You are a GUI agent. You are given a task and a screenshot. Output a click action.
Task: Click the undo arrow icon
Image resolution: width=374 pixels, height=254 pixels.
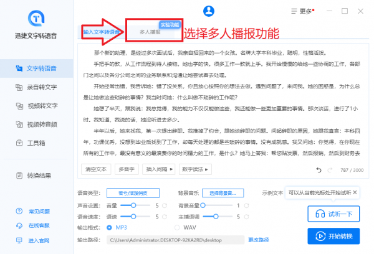[x=319, y=170]
